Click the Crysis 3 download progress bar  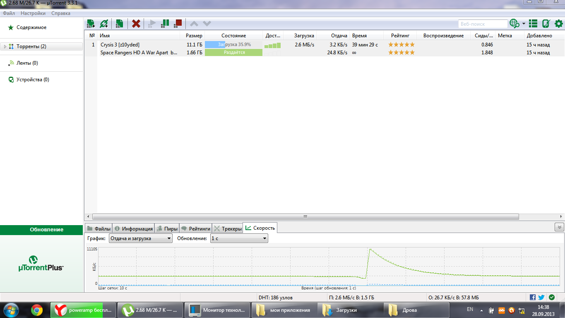click(x=233, y=44)
